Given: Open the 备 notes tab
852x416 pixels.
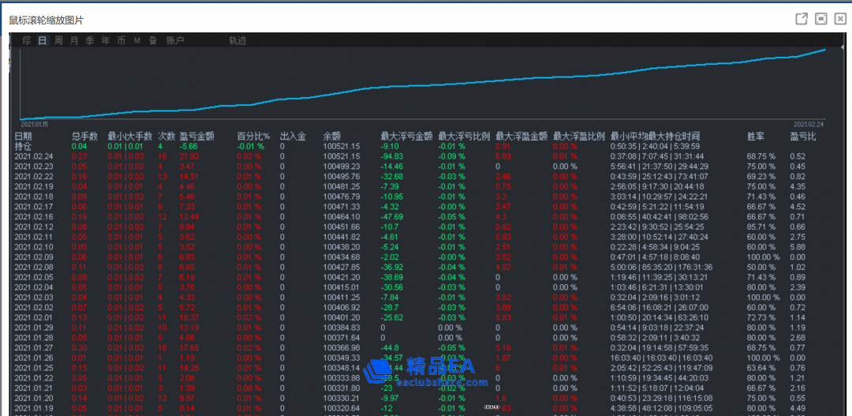Looking at the screenshot, I should [152, 40].
